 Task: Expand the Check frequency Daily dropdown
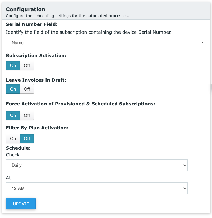(x=97, y=165)
